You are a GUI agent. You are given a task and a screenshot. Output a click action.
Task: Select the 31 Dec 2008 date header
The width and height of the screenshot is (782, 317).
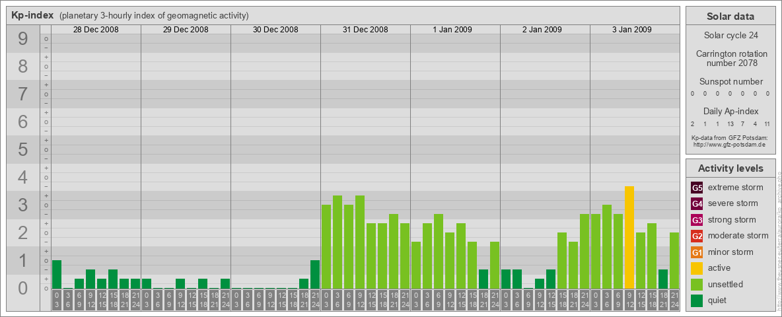pyautogui.click(x=365, y=30)
